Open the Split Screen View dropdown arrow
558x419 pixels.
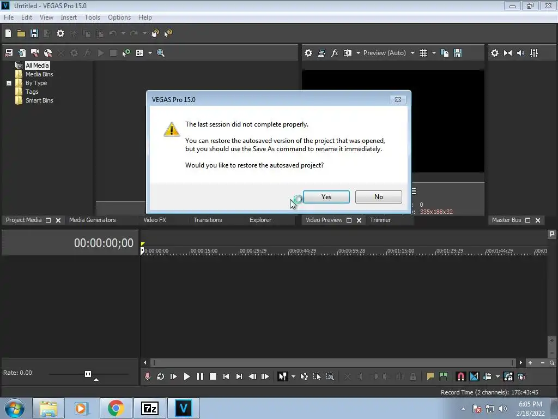(358, 53)
